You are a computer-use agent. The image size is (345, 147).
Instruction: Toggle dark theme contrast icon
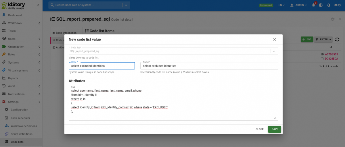[x=329, y=5]
